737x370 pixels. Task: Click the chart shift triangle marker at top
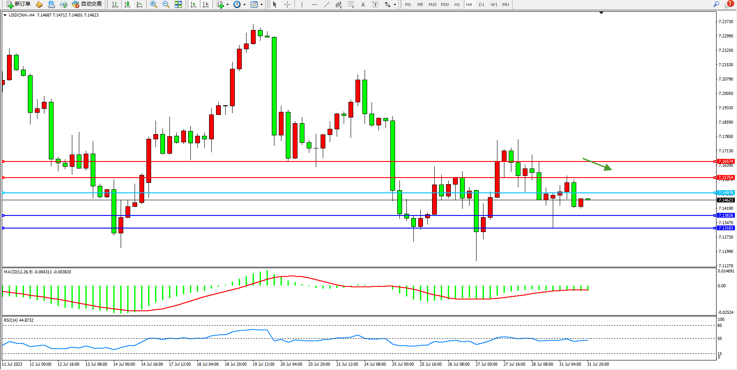(601, 13)
